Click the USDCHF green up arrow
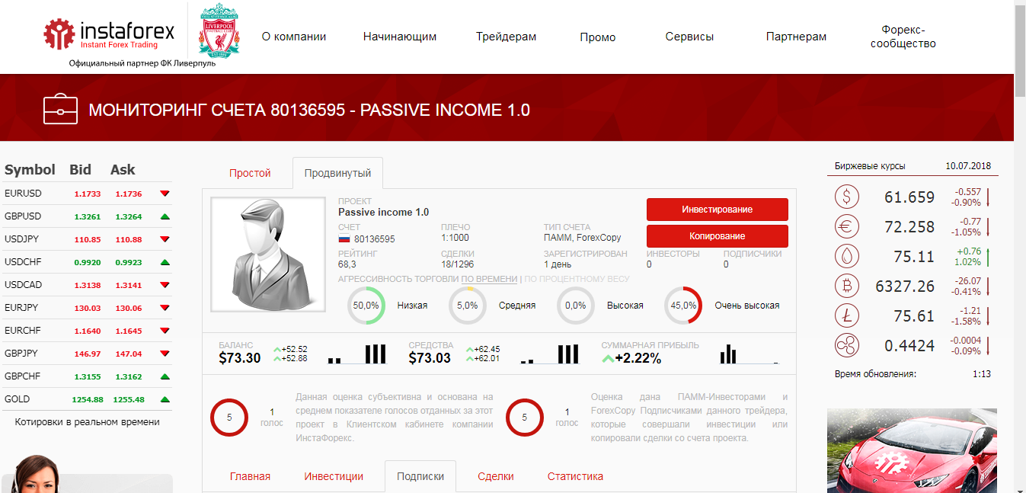The image size is (1026, 493). [x=165, y=262]
